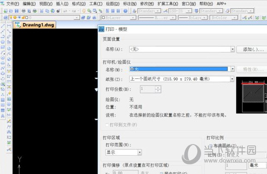The height and width of the screenshot is (174, 267).
Task: Open the lineweight ByLayer dropdown
Action: pos(205,17)
